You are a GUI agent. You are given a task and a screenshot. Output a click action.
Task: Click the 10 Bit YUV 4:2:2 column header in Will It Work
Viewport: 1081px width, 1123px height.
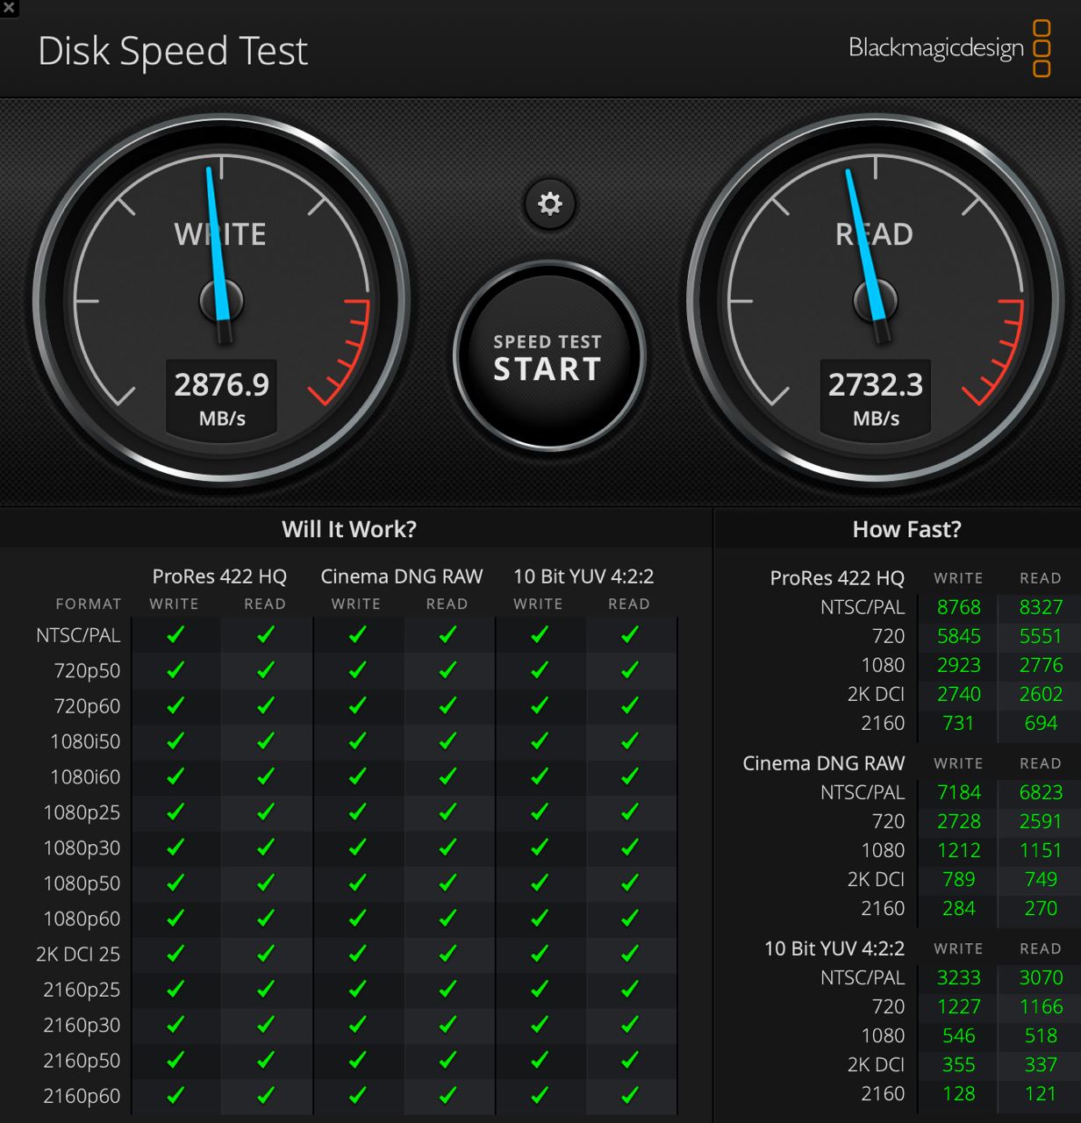coord(583,576)
